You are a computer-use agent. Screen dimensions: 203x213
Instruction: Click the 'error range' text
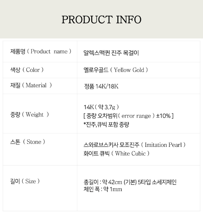[136, 116]
